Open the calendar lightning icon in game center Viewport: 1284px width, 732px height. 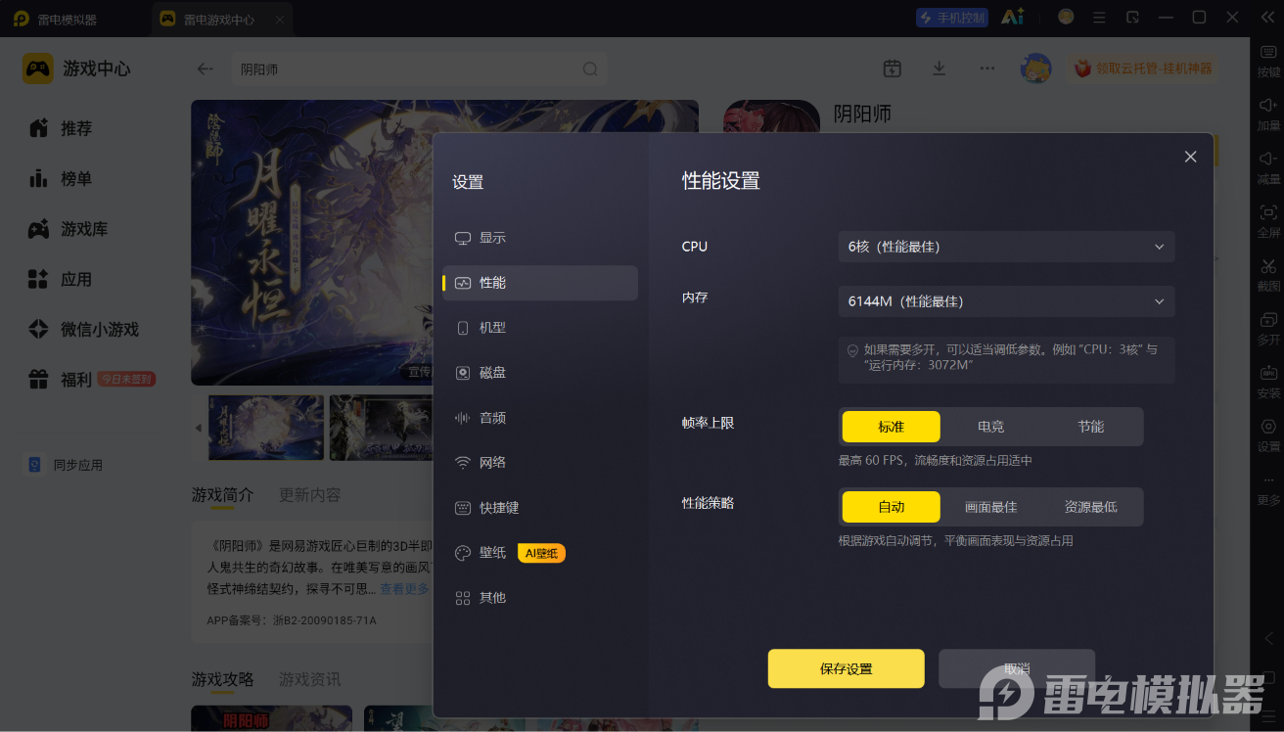(x=892, y=69)
